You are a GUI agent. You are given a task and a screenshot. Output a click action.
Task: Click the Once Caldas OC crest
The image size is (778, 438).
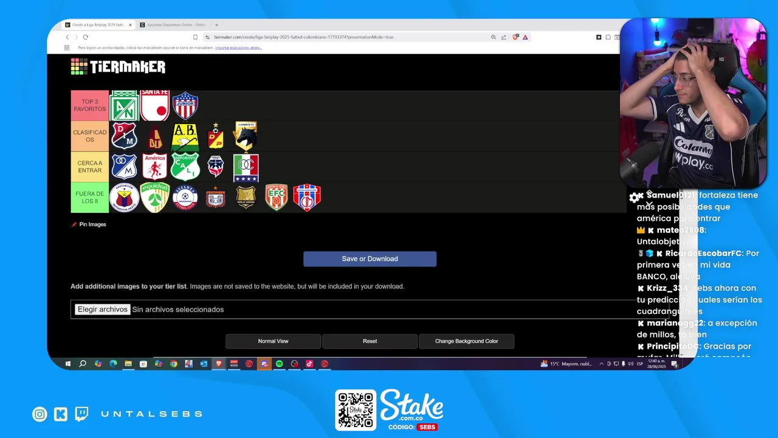point(246,167)
